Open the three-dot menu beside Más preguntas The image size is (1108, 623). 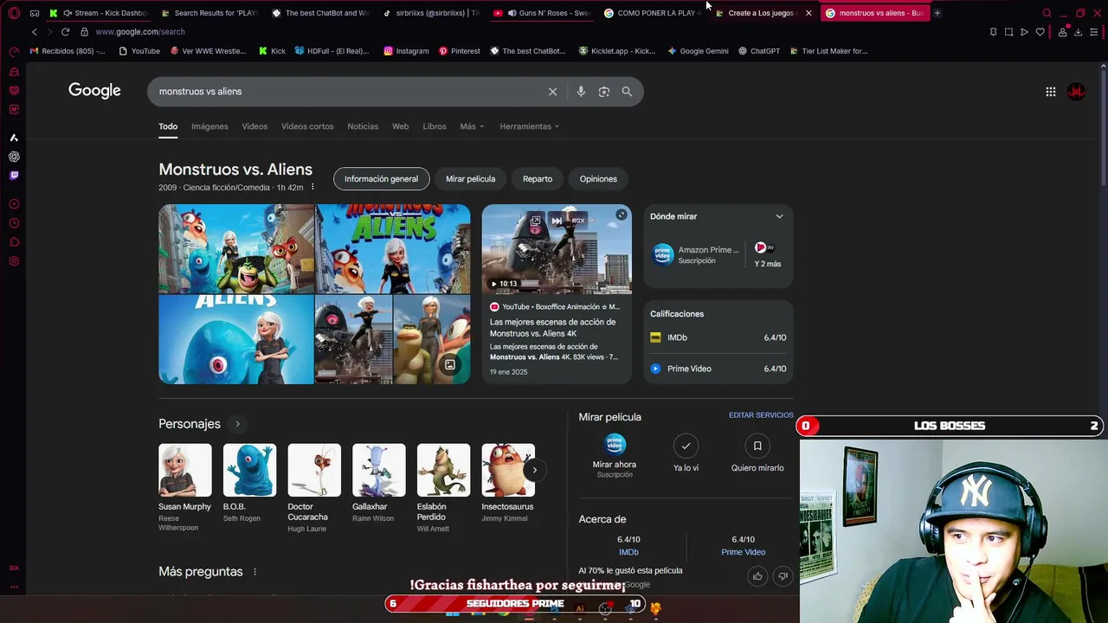click(254, 572)
